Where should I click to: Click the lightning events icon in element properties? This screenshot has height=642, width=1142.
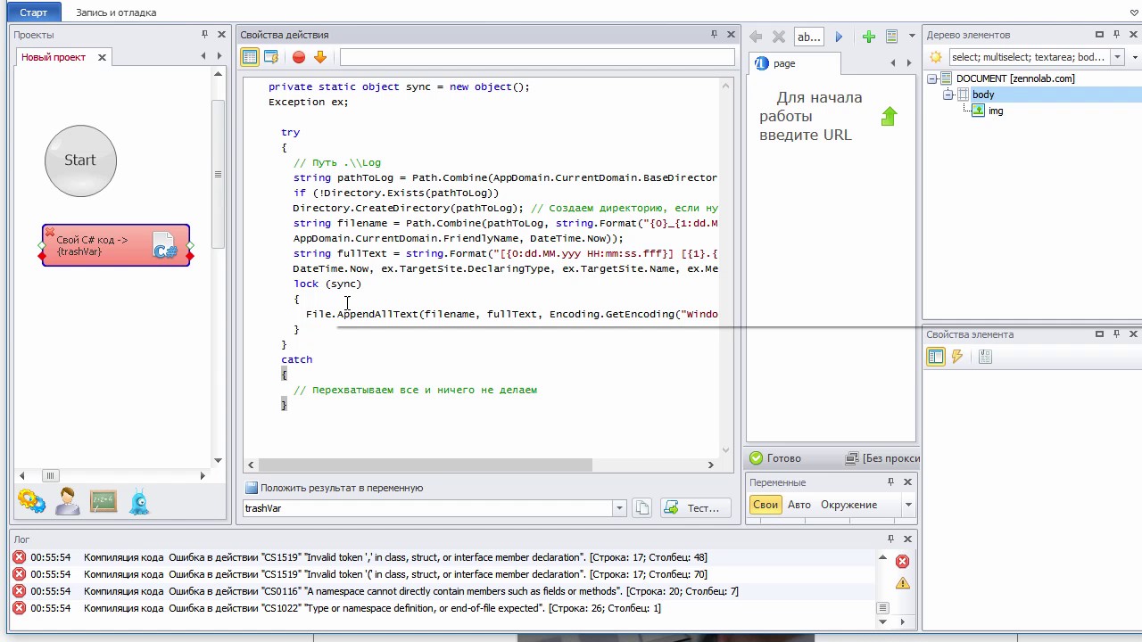click(x=957, y=357)
